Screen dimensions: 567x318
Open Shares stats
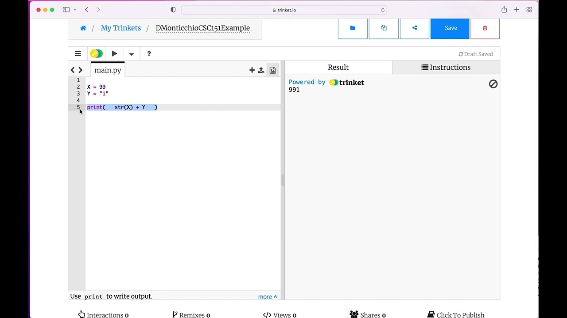368,314
